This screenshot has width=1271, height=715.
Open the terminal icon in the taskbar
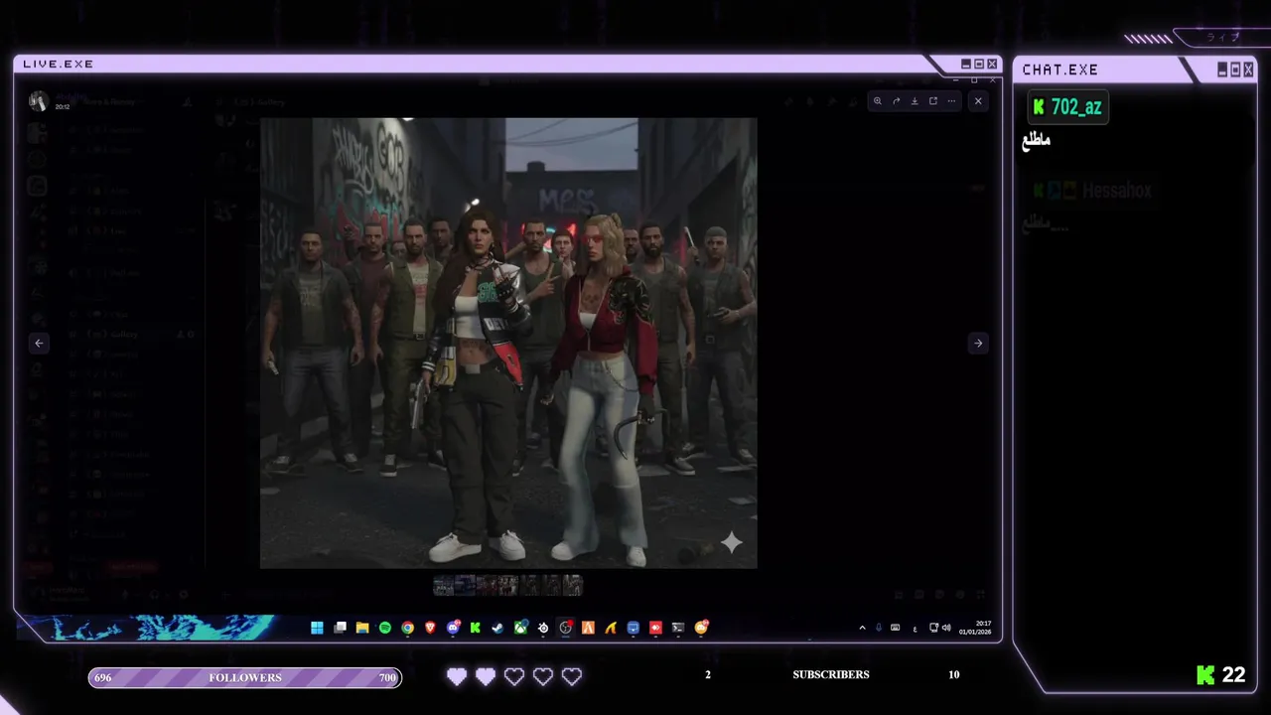[x=678, y=628]
